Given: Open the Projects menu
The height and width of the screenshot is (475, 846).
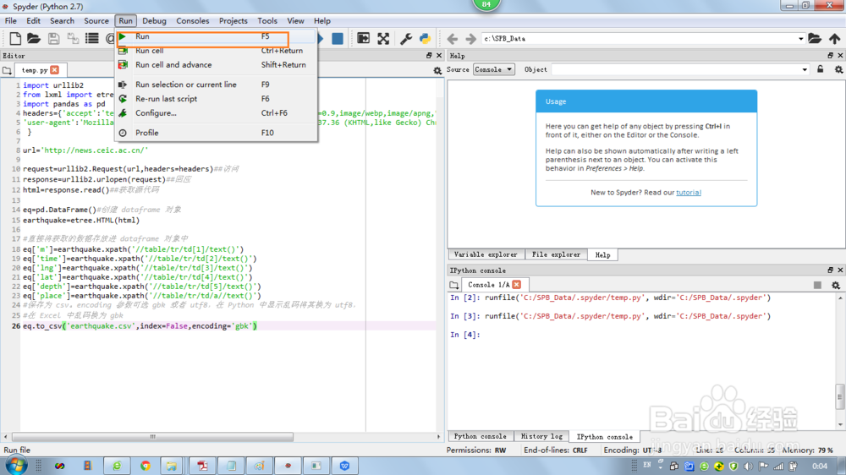Looking at the screenshot, I should [x=233, y=20].
